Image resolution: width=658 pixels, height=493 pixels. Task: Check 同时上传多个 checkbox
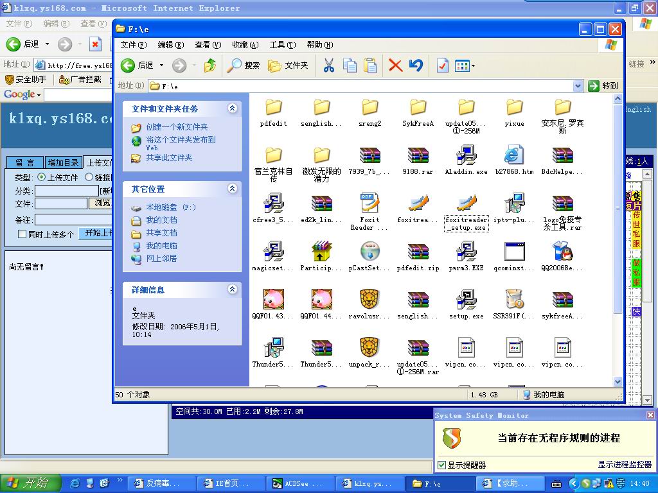coord(22,234)
